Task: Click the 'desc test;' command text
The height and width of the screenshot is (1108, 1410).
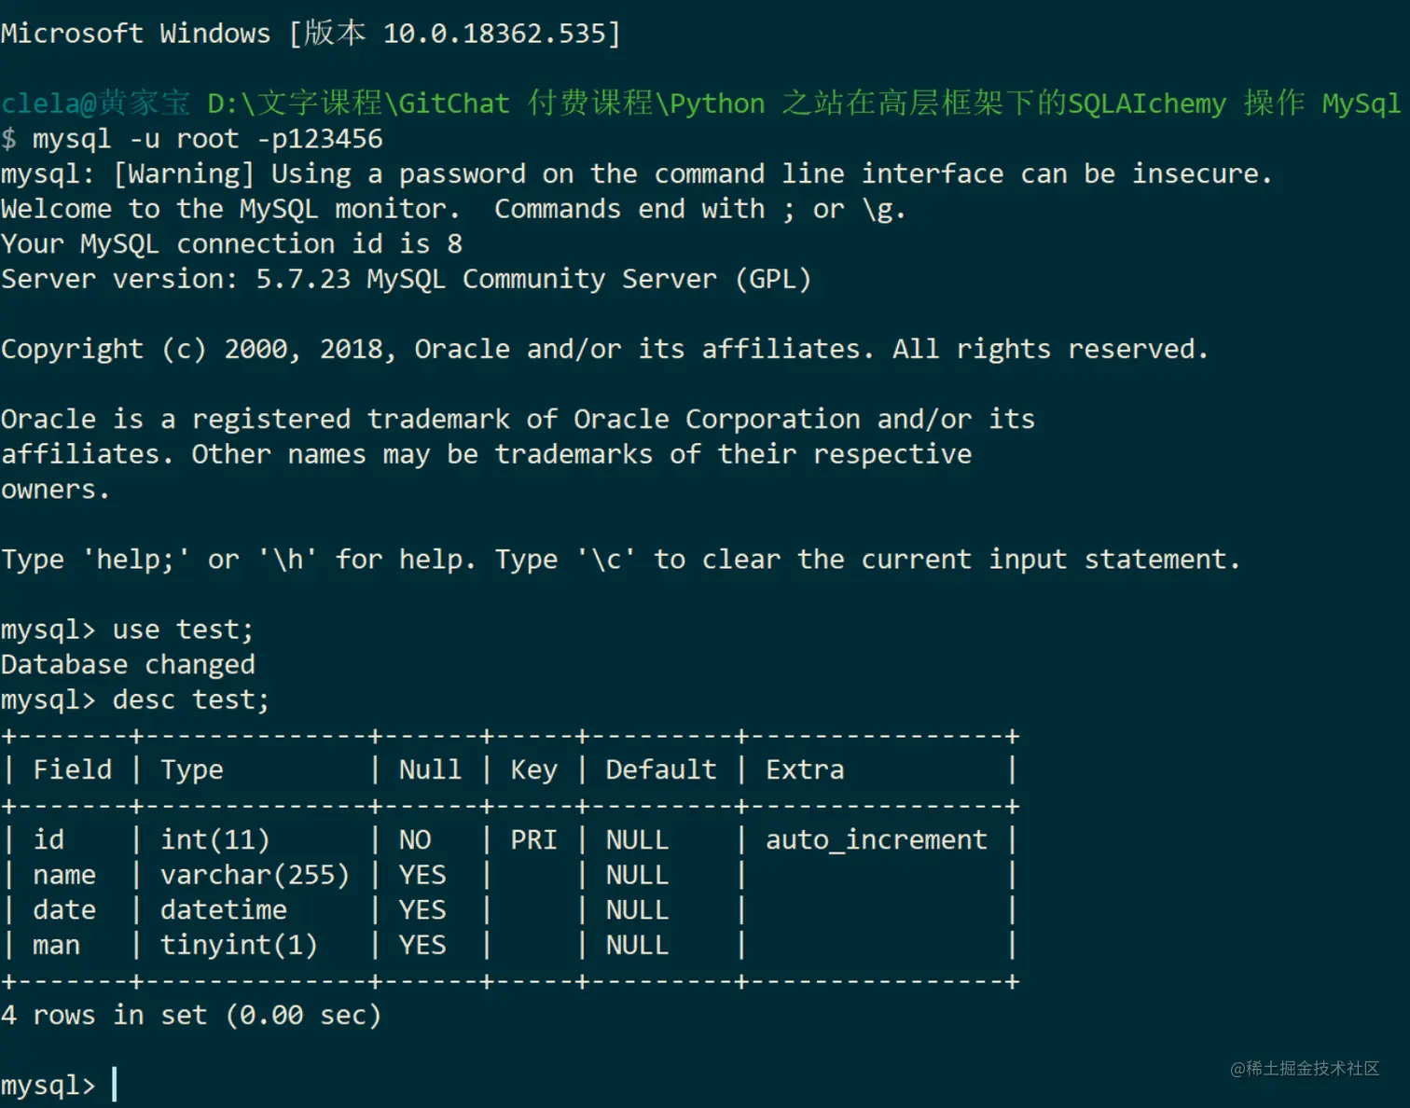Action: (x=190, y=699)
